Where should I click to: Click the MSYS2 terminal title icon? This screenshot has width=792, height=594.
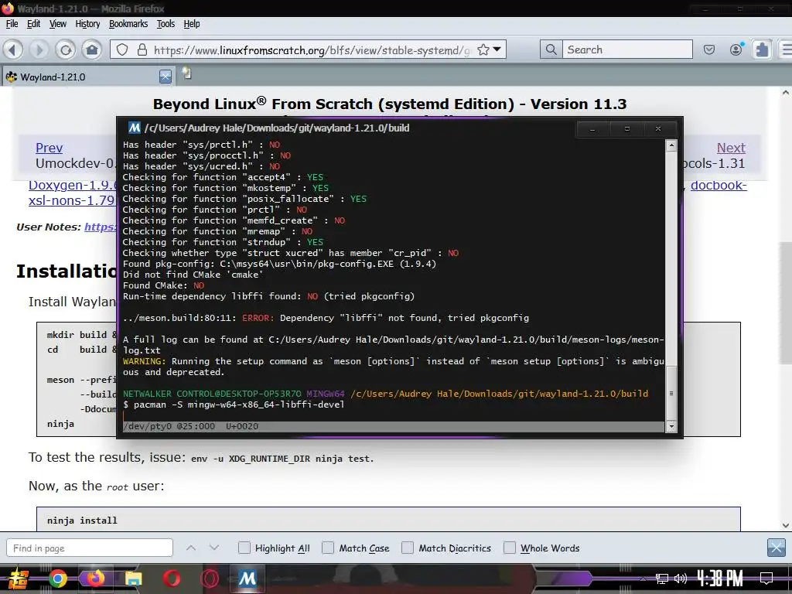coord(134,128)
